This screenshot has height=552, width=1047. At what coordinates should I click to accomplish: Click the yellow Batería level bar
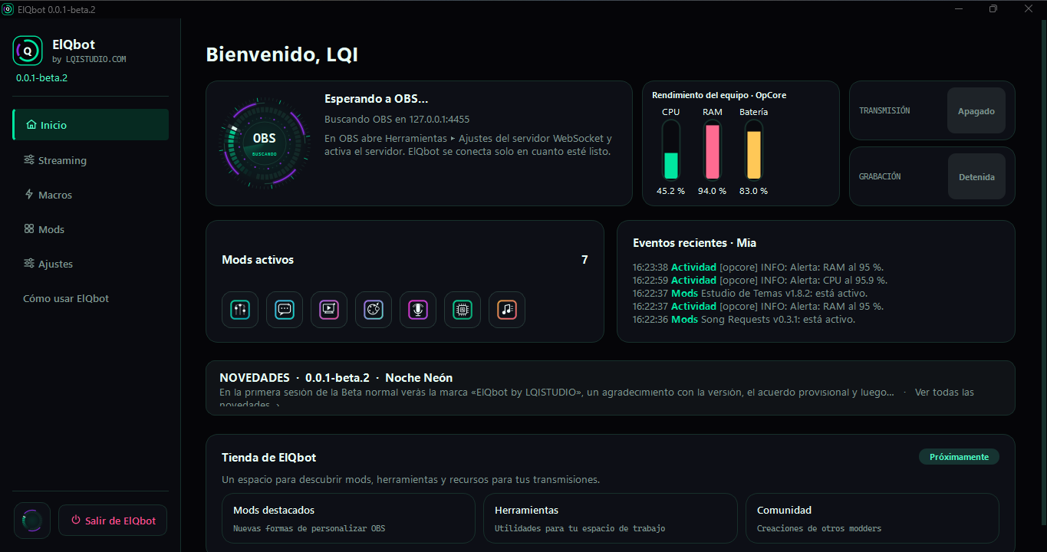(754, 150)
